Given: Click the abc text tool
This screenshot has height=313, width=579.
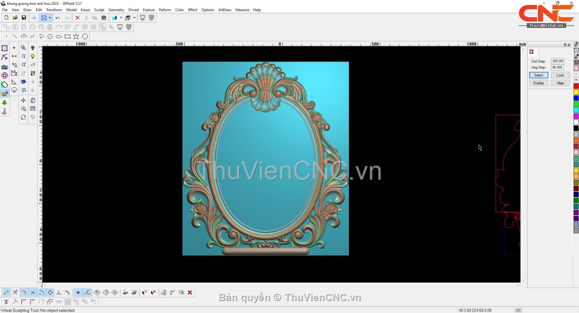Looking at the screenshot, I should click(x=4, y=67).
